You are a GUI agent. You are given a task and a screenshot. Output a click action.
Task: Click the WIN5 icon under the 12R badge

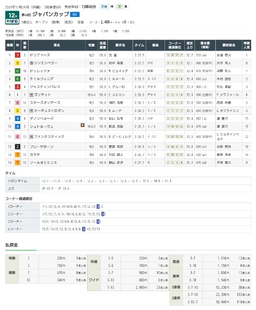[x=12, y=21]
